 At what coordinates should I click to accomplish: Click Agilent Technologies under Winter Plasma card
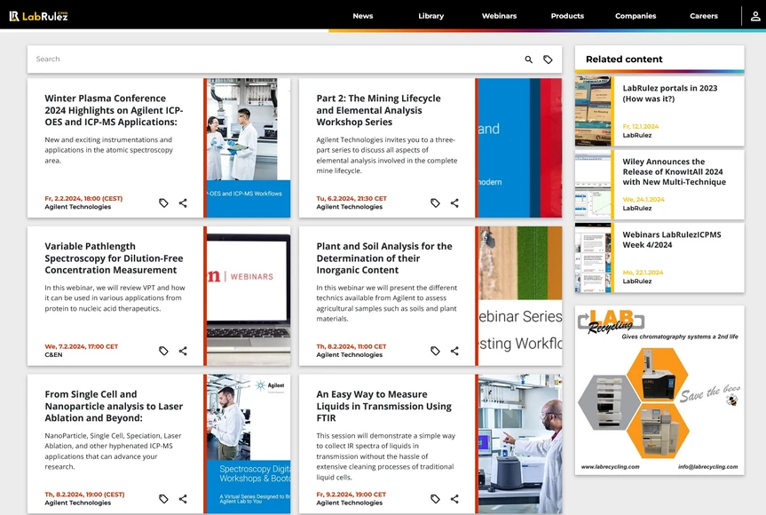pyautogui.click(x=78, y=207)
